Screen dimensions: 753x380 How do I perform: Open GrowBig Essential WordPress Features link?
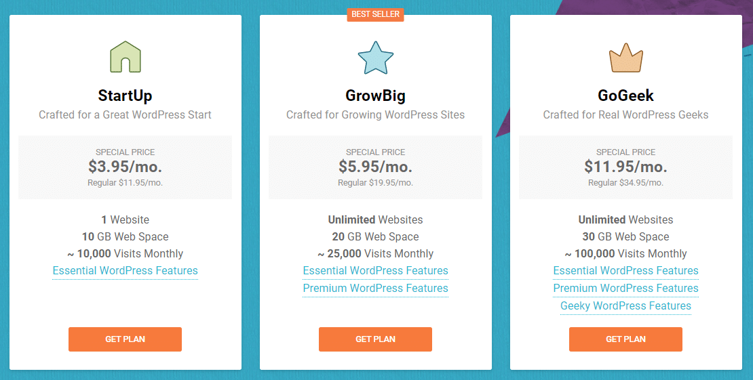(x=376, y=271)
